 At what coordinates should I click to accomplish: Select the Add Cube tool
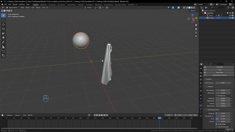(x=3, y=51)
